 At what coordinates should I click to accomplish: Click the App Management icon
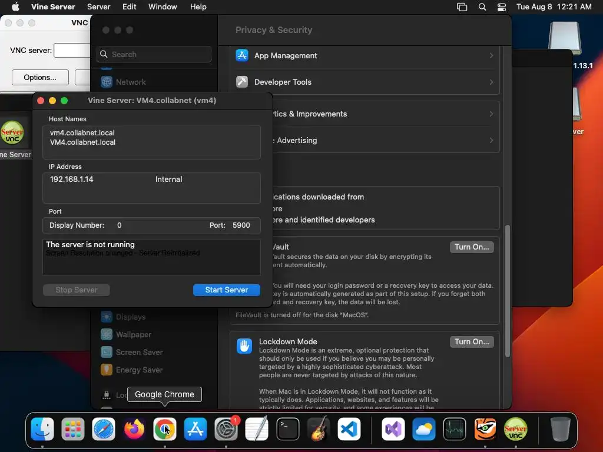(242, 55)
